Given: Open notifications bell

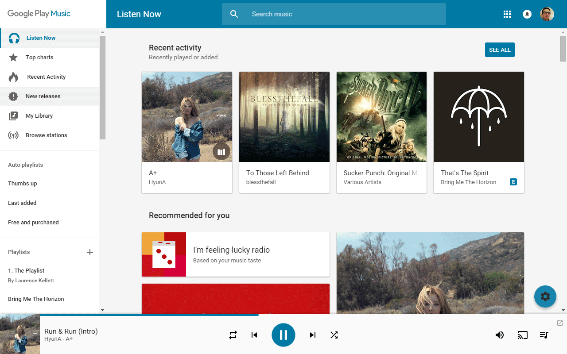Looking at the screenshot, I should tap(527, 14).
